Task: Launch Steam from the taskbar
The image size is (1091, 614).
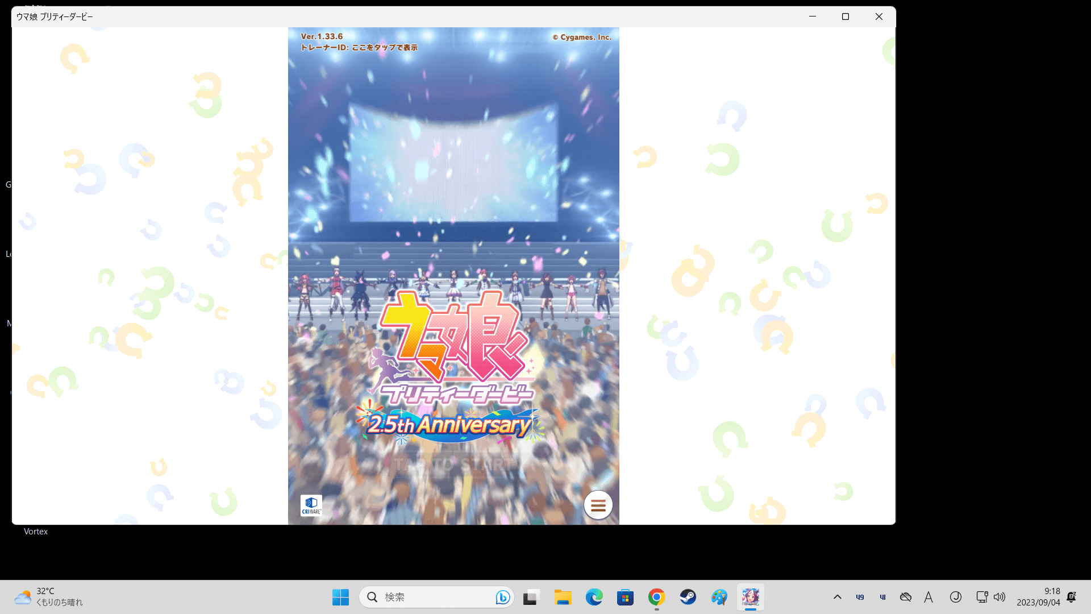Action: [688, 597]
